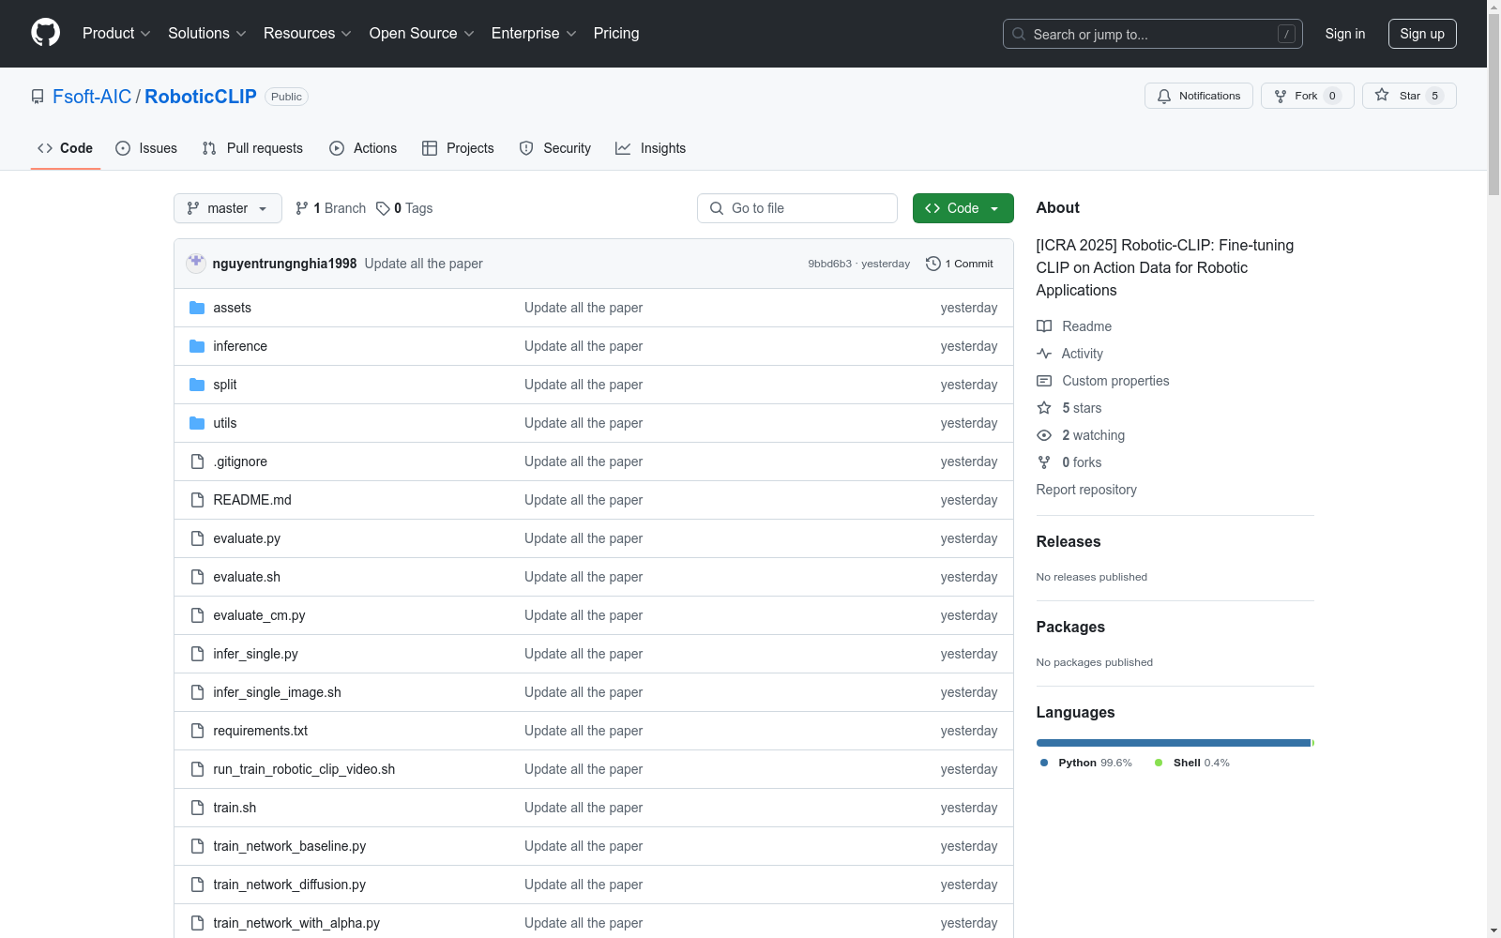The image size is (1501, 938).
Task: Open the Solutions menu dropdown
Action: (x=207, y=33)
